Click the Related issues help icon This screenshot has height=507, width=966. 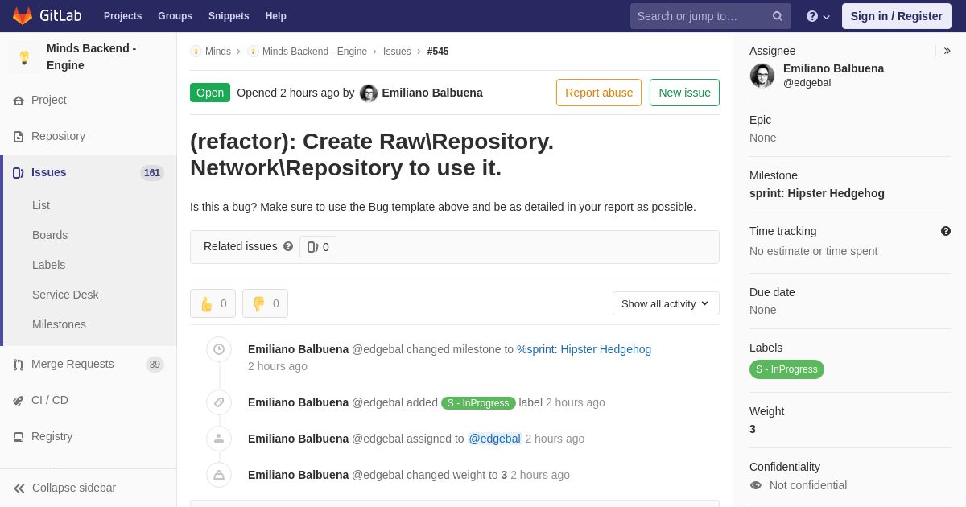(x=288, y=246)
